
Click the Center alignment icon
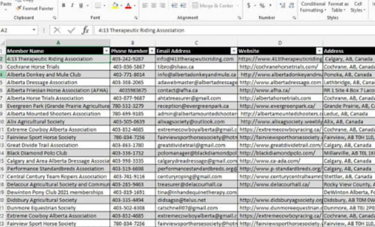[x=154, y=6]
